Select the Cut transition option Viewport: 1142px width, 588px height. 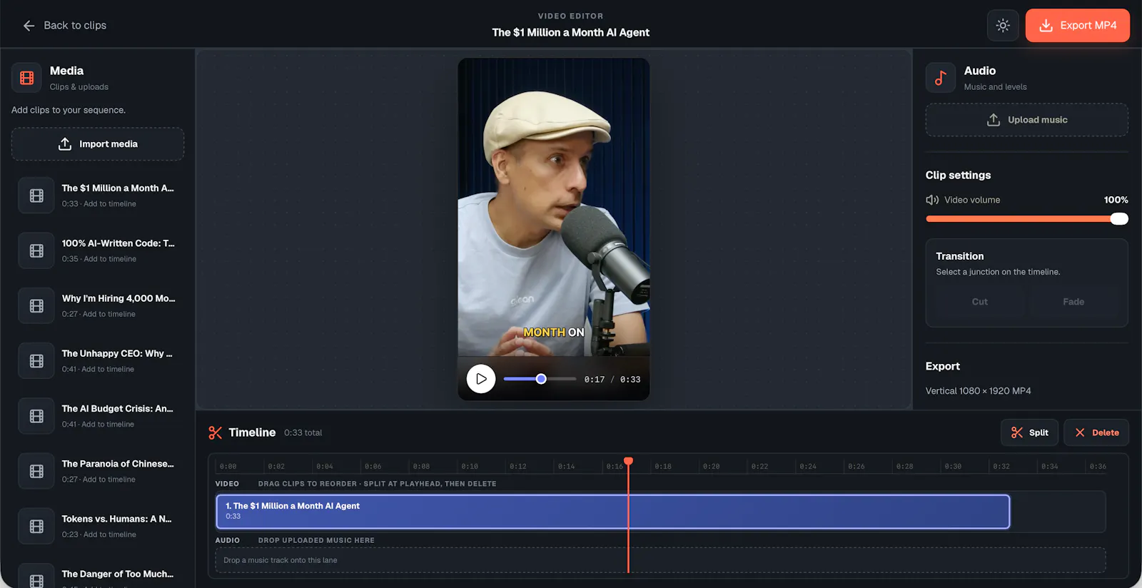pos(979,302)
